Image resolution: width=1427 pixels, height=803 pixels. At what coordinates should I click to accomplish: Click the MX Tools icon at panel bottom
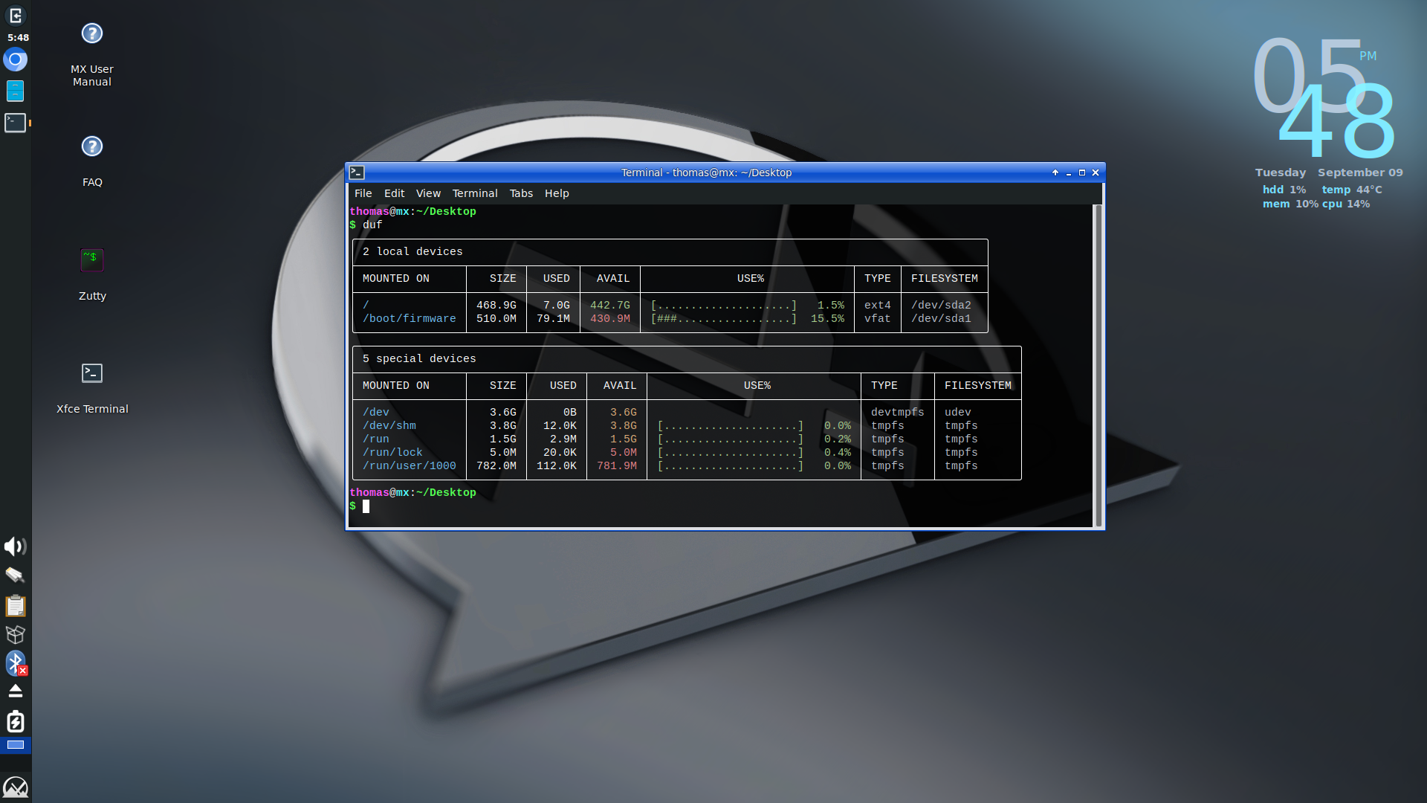coord(16,787)
